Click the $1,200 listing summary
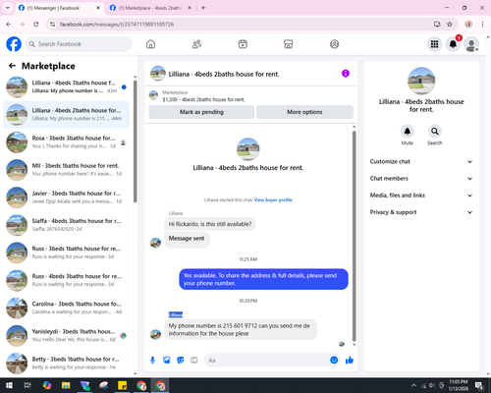491x393 pixels. click(x=203, y=99)
